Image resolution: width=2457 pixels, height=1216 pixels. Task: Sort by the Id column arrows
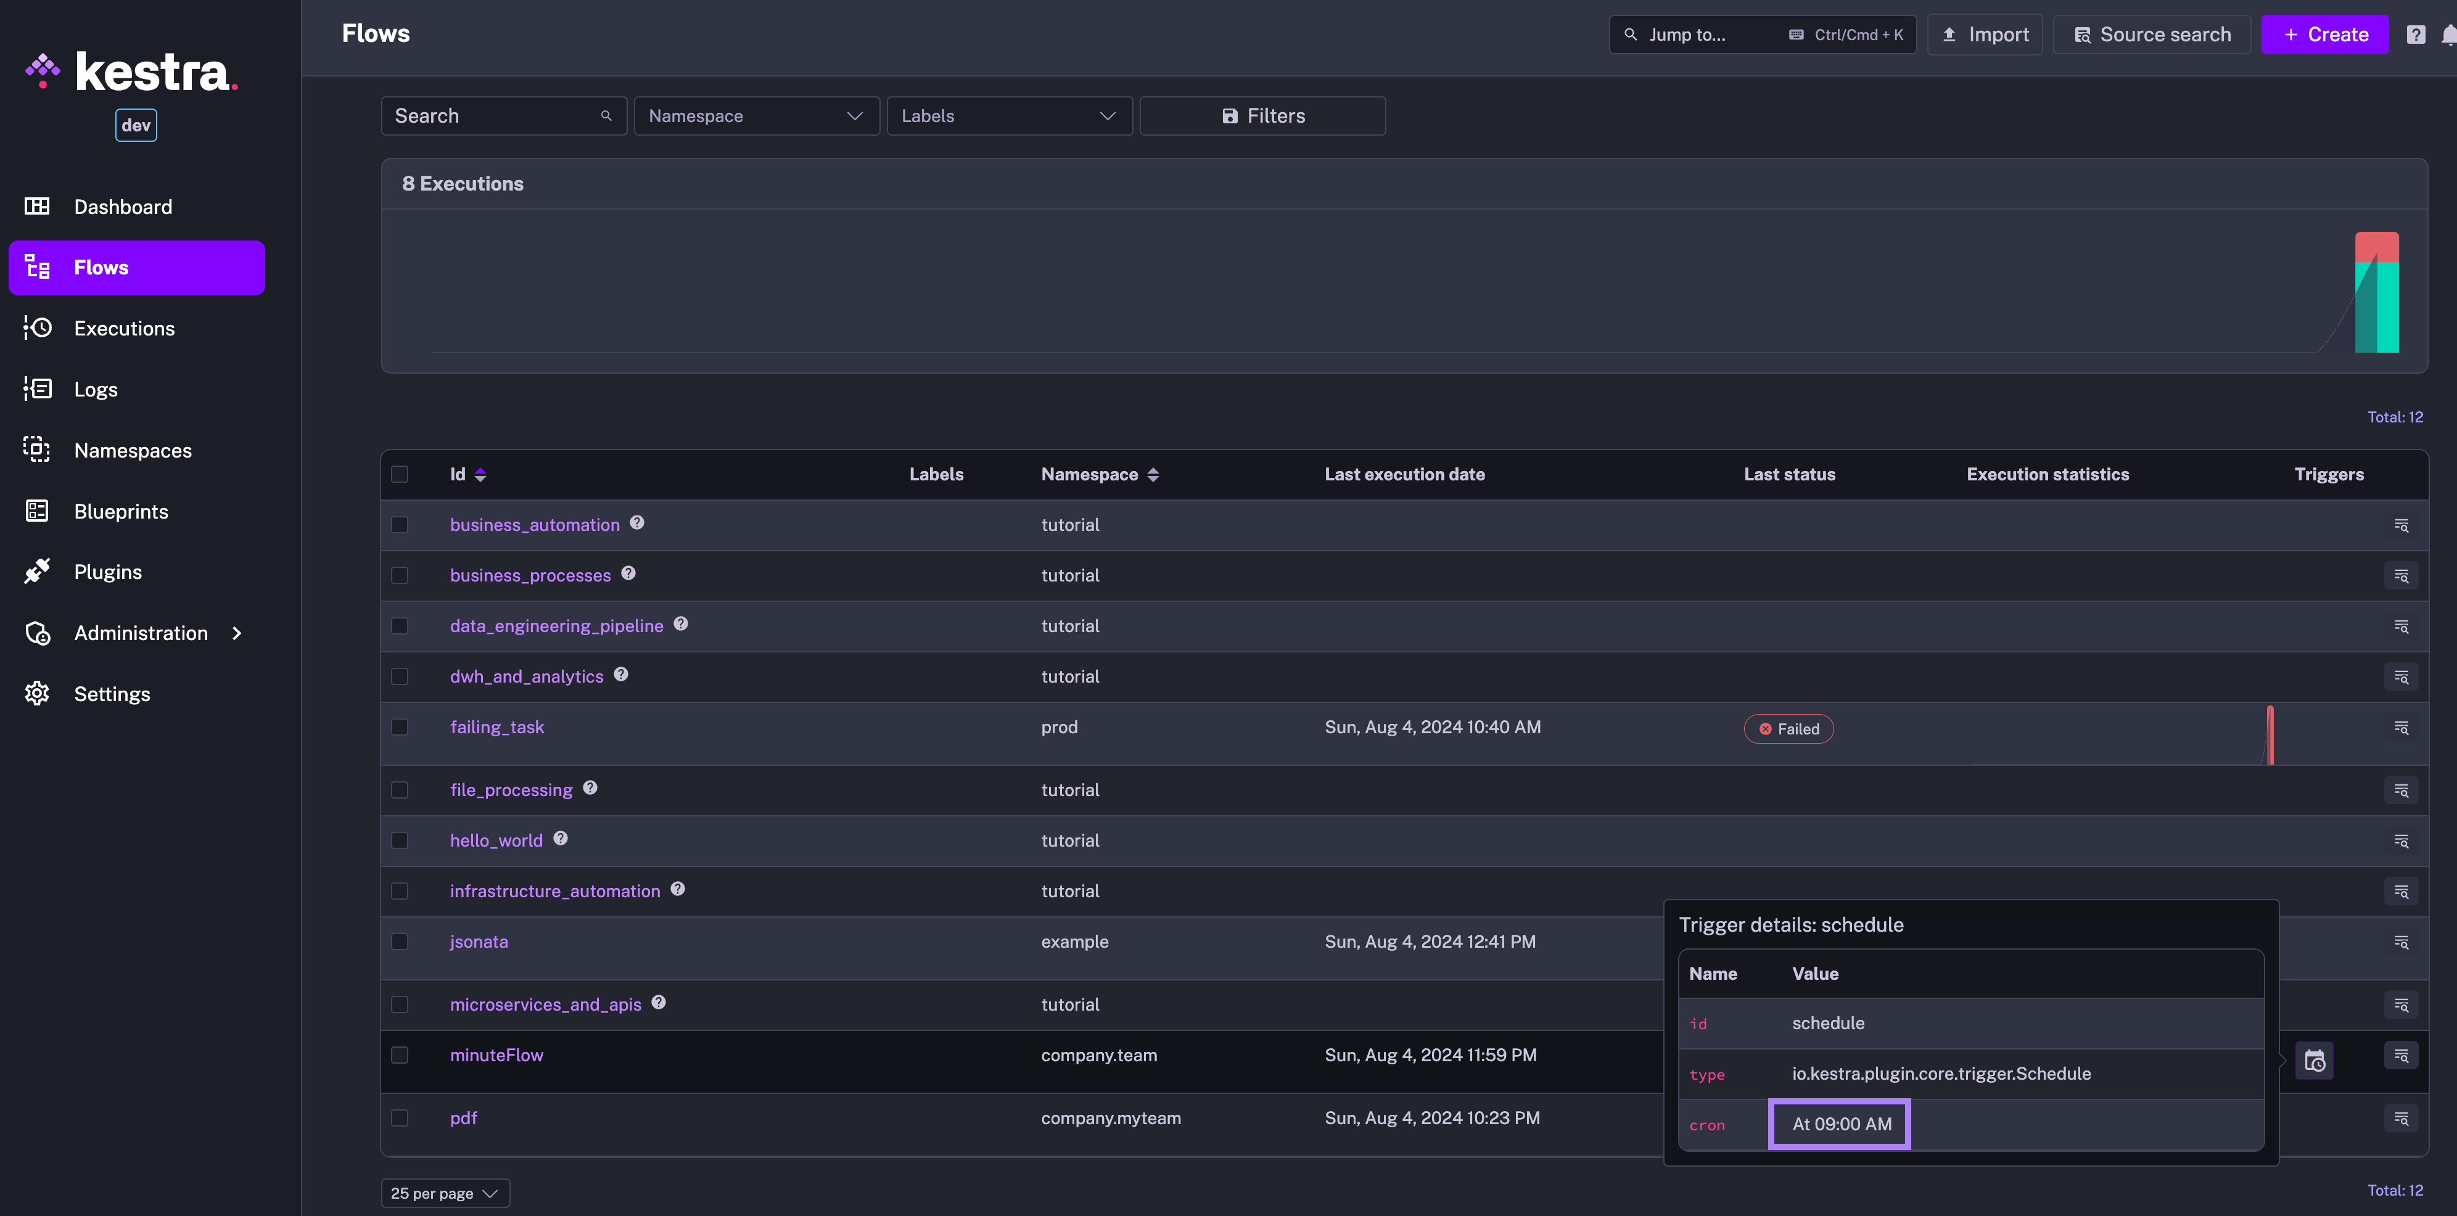(480, 474)
